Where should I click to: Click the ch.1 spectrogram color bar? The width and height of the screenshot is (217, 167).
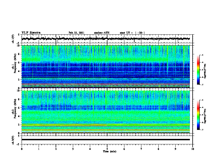tap(198, 70)
